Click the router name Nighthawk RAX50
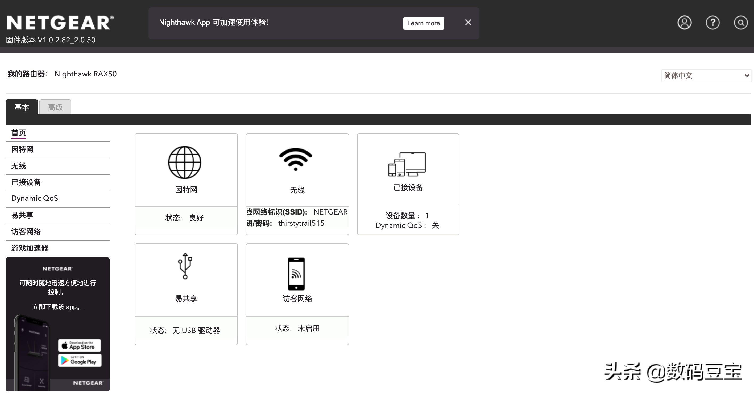The height and width of the screenshot is (393, 754). point(85,74)
